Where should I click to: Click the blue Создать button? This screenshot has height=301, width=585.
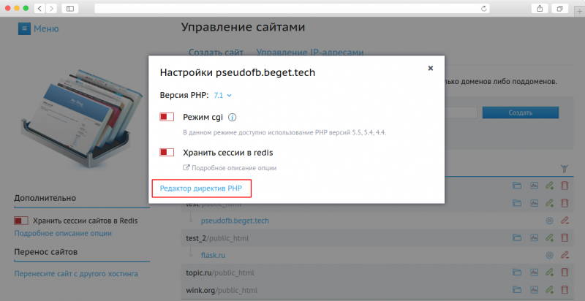[x=521, y=113]
